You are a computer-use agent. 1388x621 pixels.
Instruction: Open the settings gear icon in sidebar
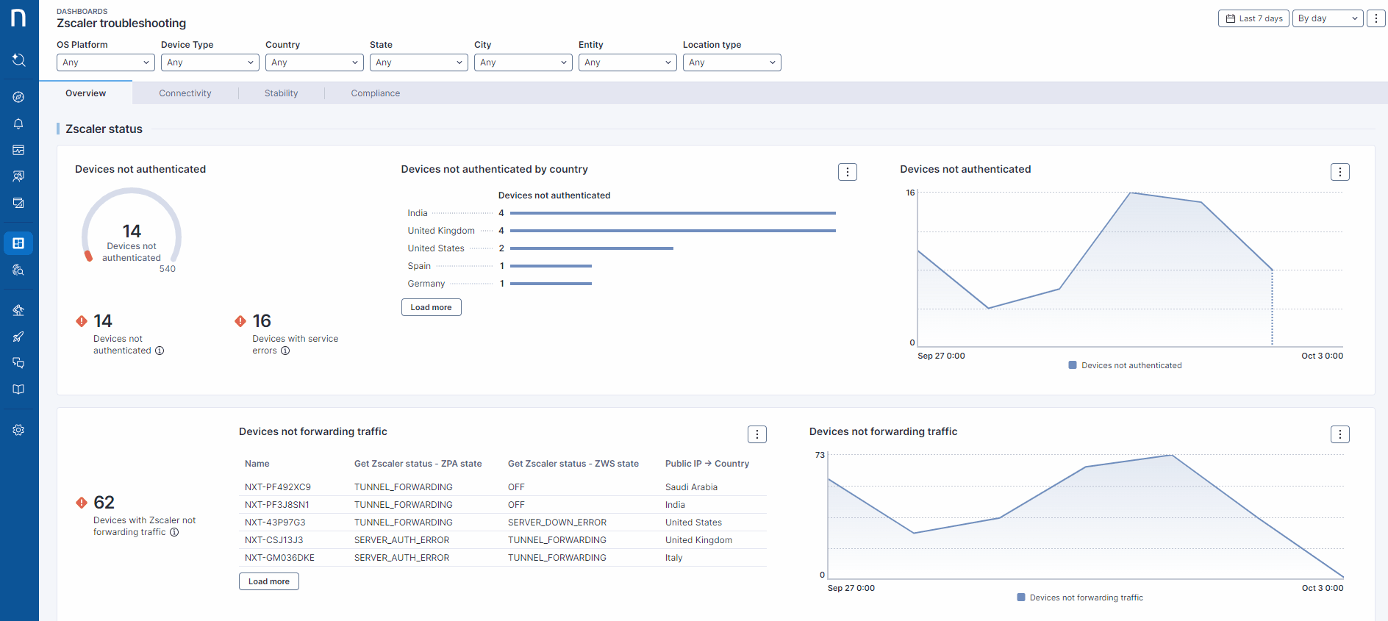18,430
